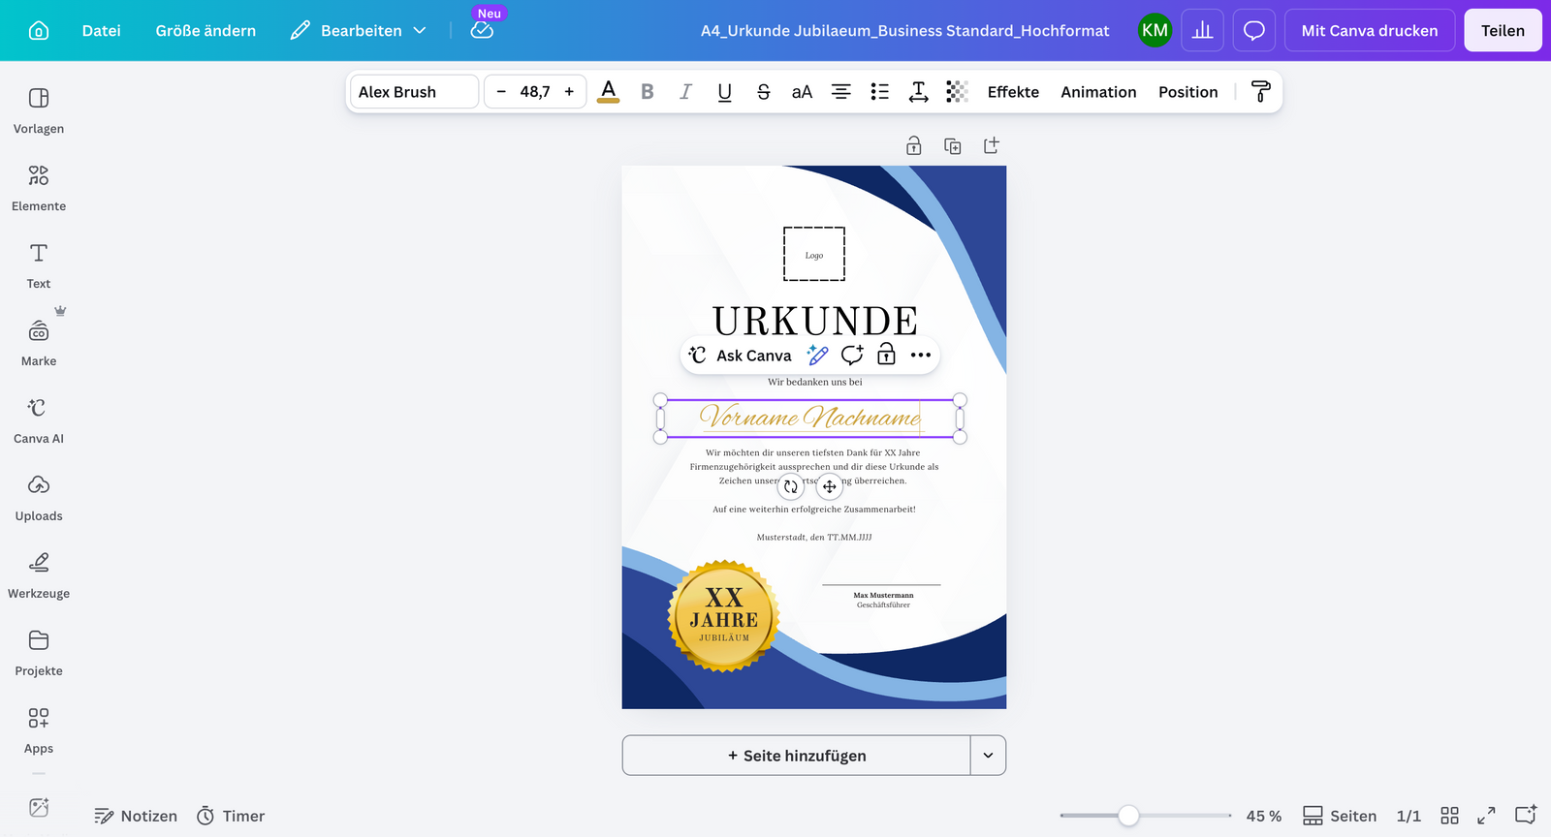The height and width of the screenshot is (837, 1551).
Task: Open the Text sidebar panel
Action: pyautogui.click(x=39, y=265)
